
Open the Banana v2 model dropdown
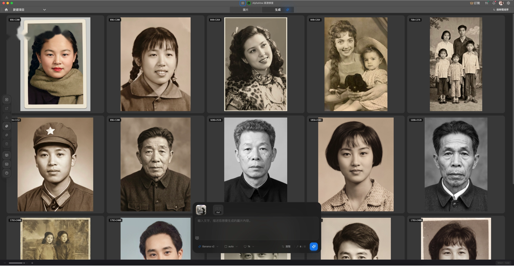point(208,246)
